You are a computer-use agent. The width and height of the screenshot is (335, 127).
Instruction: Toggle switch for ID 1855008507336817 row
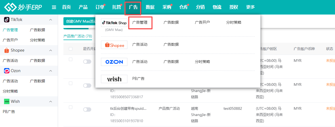pos(87,86)
